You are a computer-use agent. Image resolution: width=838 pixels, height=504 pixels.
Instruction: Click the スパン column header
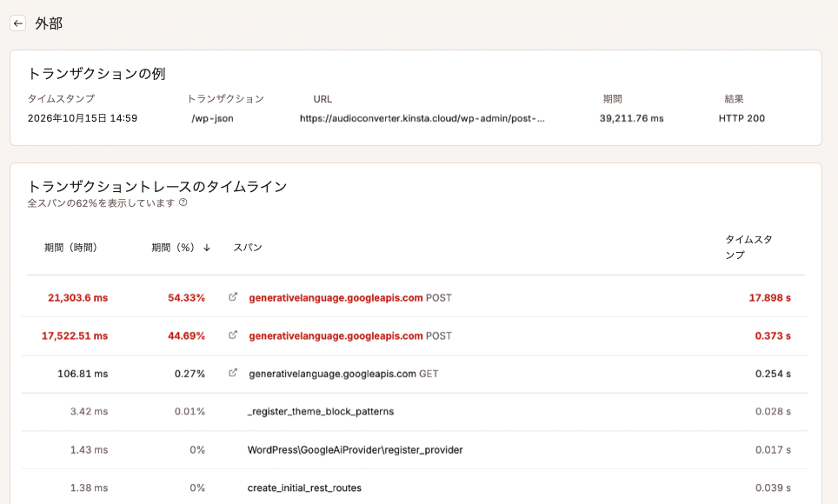coord(248,248)
